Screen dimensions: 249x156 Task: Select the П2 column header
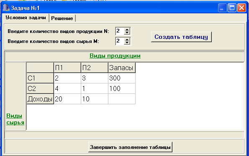(x=95, y=68)
